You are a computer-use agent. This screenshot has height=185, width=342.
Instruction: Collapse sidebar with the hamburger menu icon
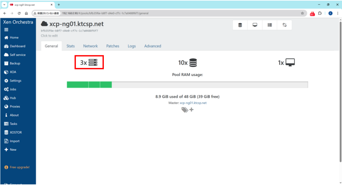[6, 30]
